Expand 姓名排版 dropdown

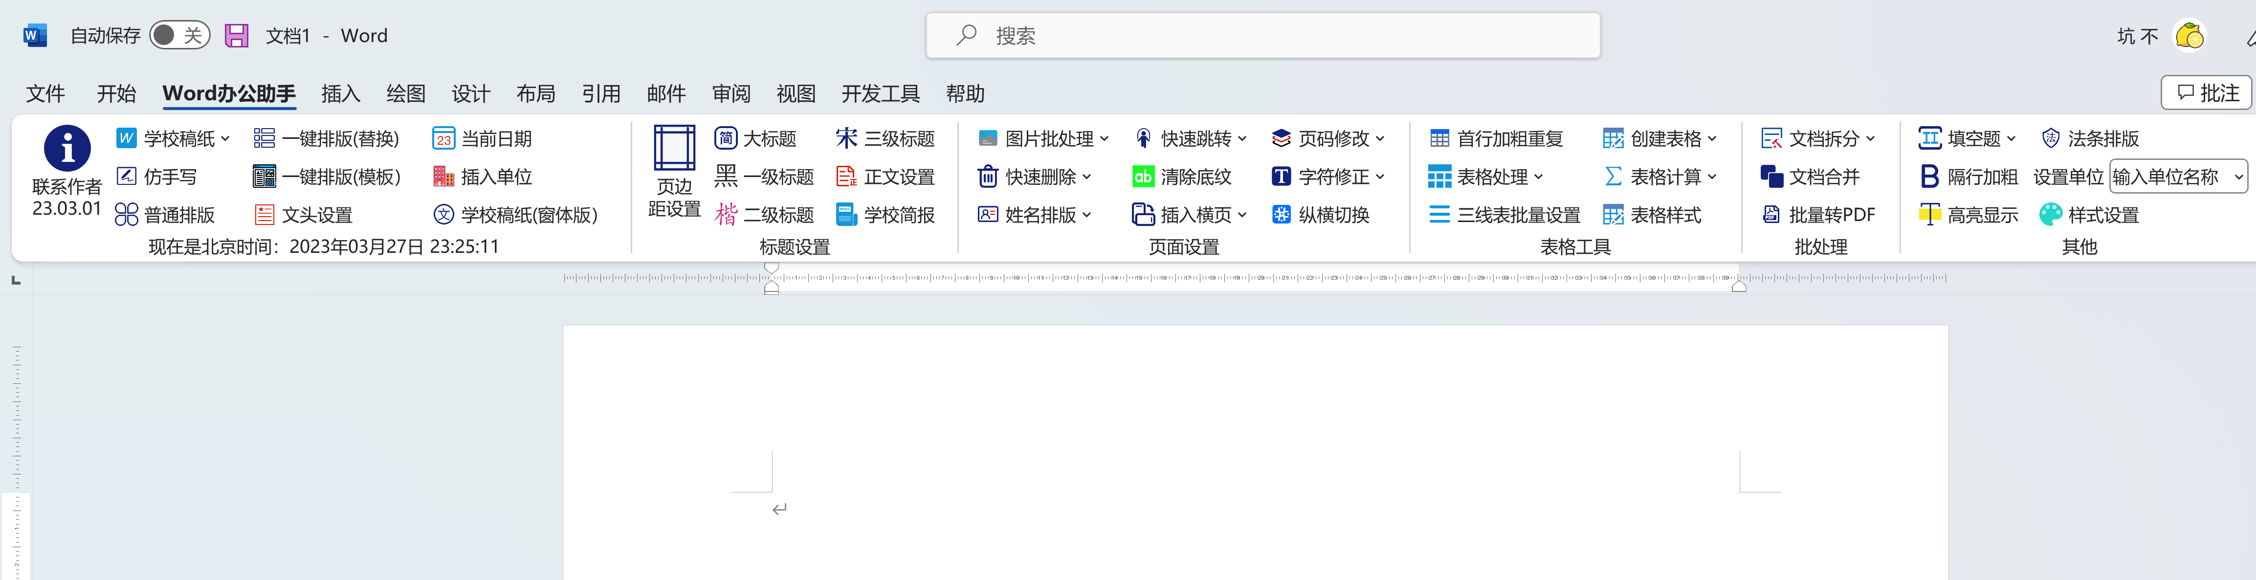1087,215
